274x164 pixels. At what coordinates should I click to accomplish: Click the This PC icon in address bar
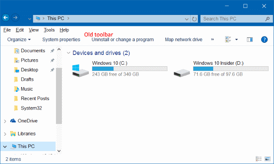[x=37, y=18]
